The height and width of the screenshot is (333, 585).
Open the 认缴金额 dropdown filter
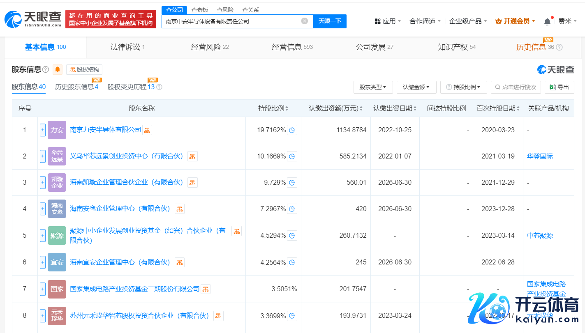(x=416, y=87)
